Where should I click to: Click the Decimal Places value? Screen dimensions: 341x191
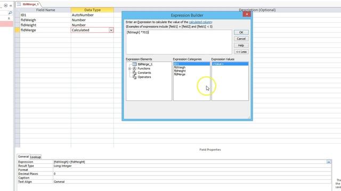click(x=192, y=173)
